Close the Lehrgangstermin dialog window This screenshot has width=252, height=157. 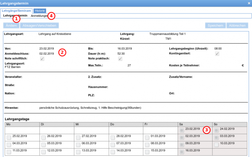249,3
